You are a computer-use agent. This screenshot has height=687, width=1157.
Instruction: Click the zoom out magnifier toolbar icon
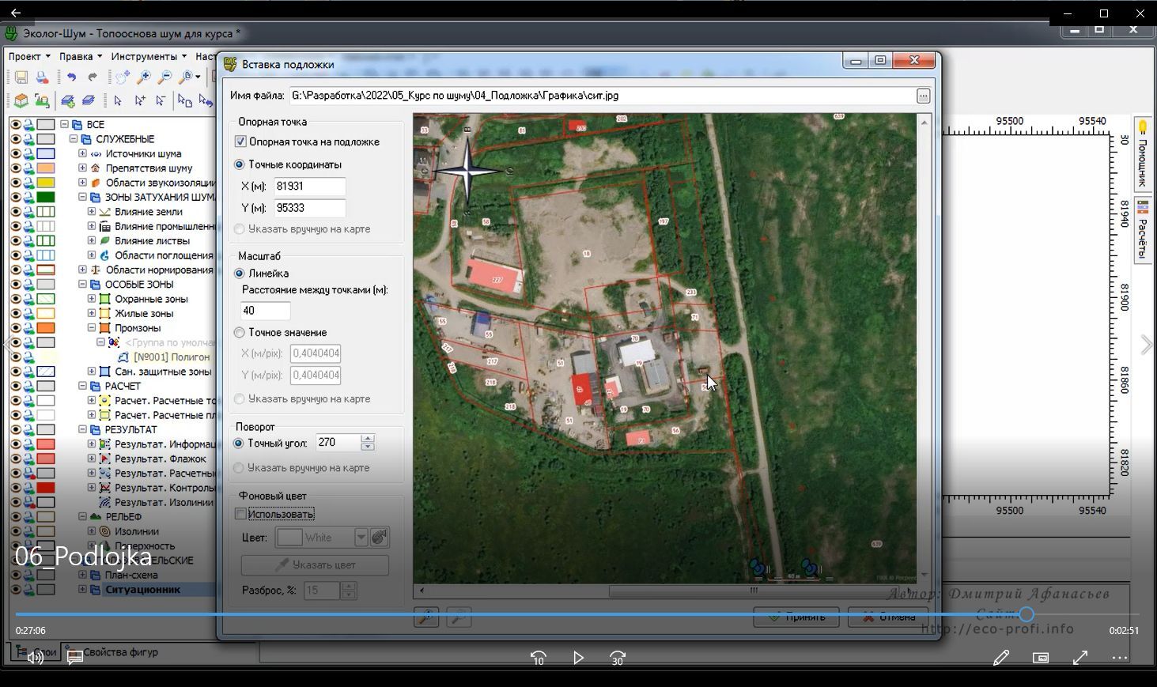tap(164, 77)
